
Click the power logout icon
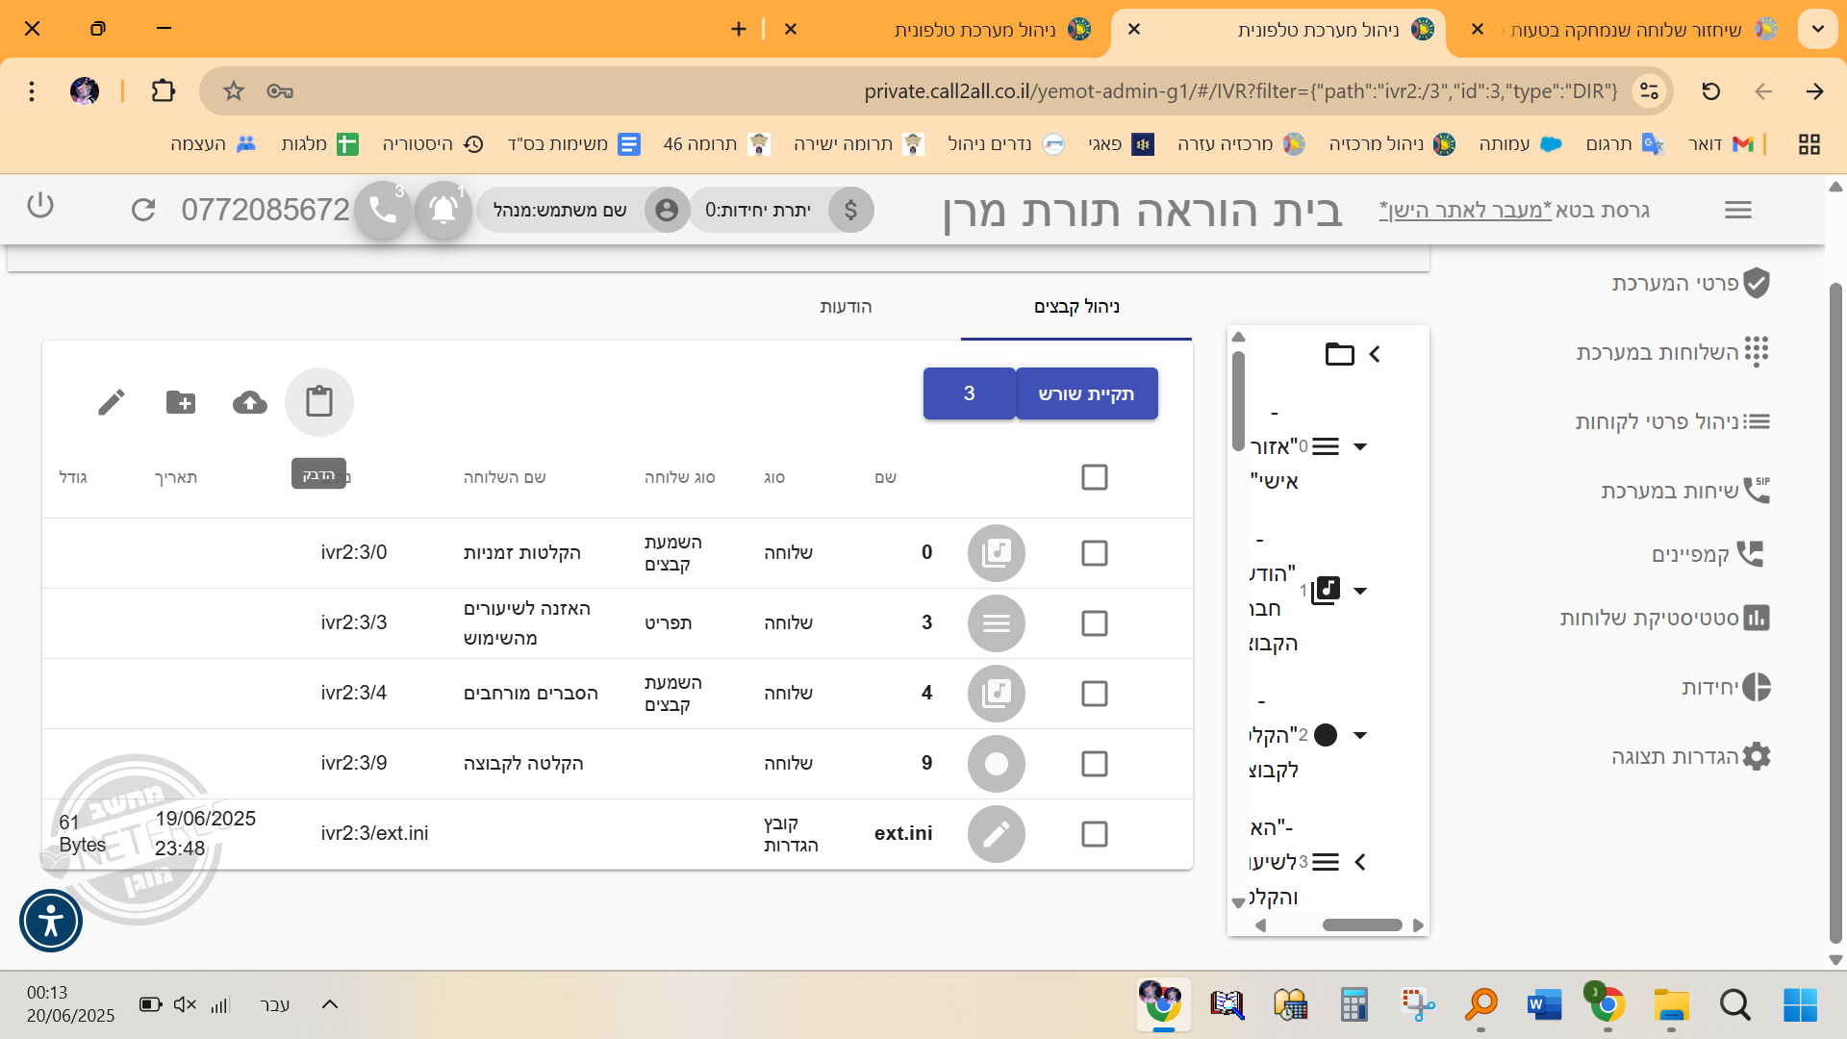point(40,205)
